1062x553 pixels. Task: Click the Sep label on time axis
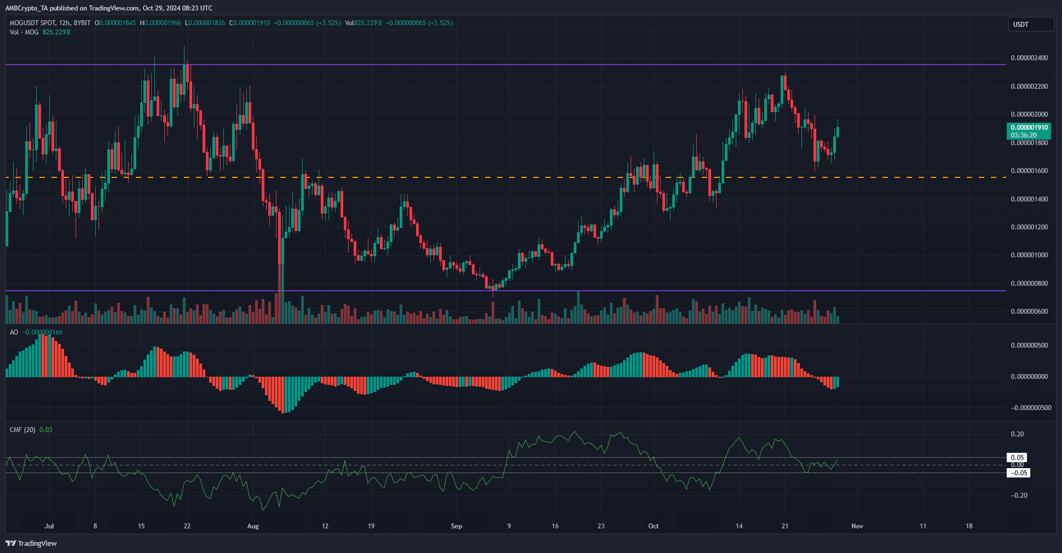click(x=456, y=526)
